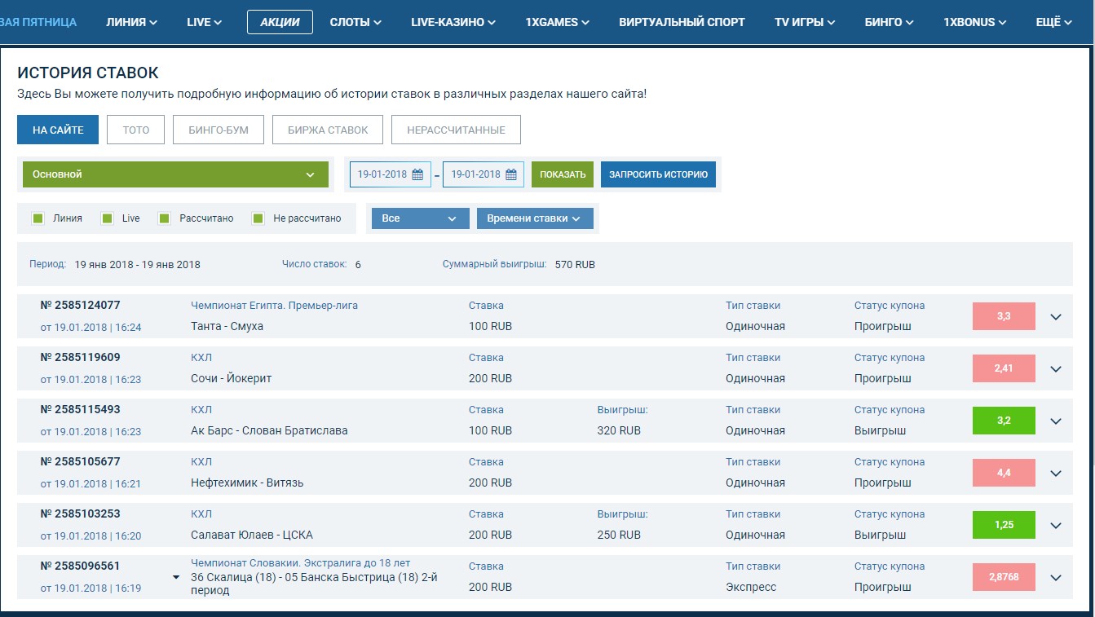Image resolution: width=1095 pixels, height=617 pixels.
Task: Click the ЗАПРОСИТЬ ИСТОРИЮ button
Action: [x=658, y=174]
